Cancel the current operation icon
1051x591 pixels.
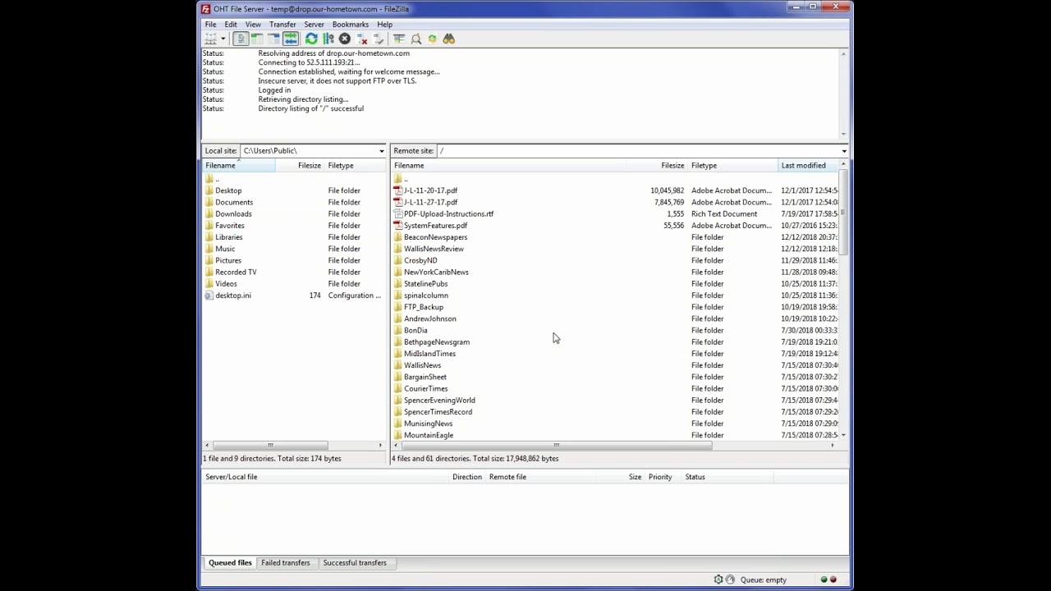click(x=345, y=39)
